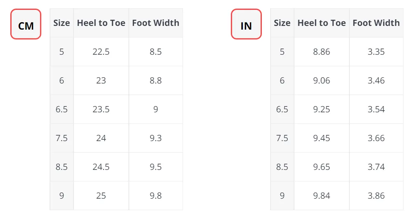Select the 9.06 inch length cell

tap(322, 80)
